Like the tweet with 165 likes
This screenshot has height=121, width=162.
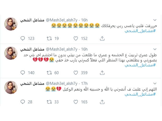(x=76, y=102)
